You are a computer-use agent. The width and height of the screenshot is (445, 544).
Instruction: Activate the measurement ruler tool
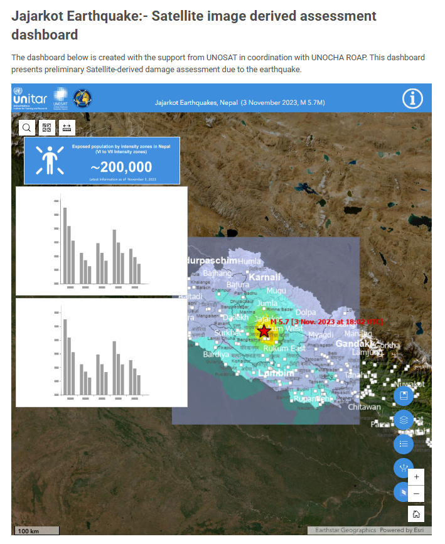tap(67, 127)
